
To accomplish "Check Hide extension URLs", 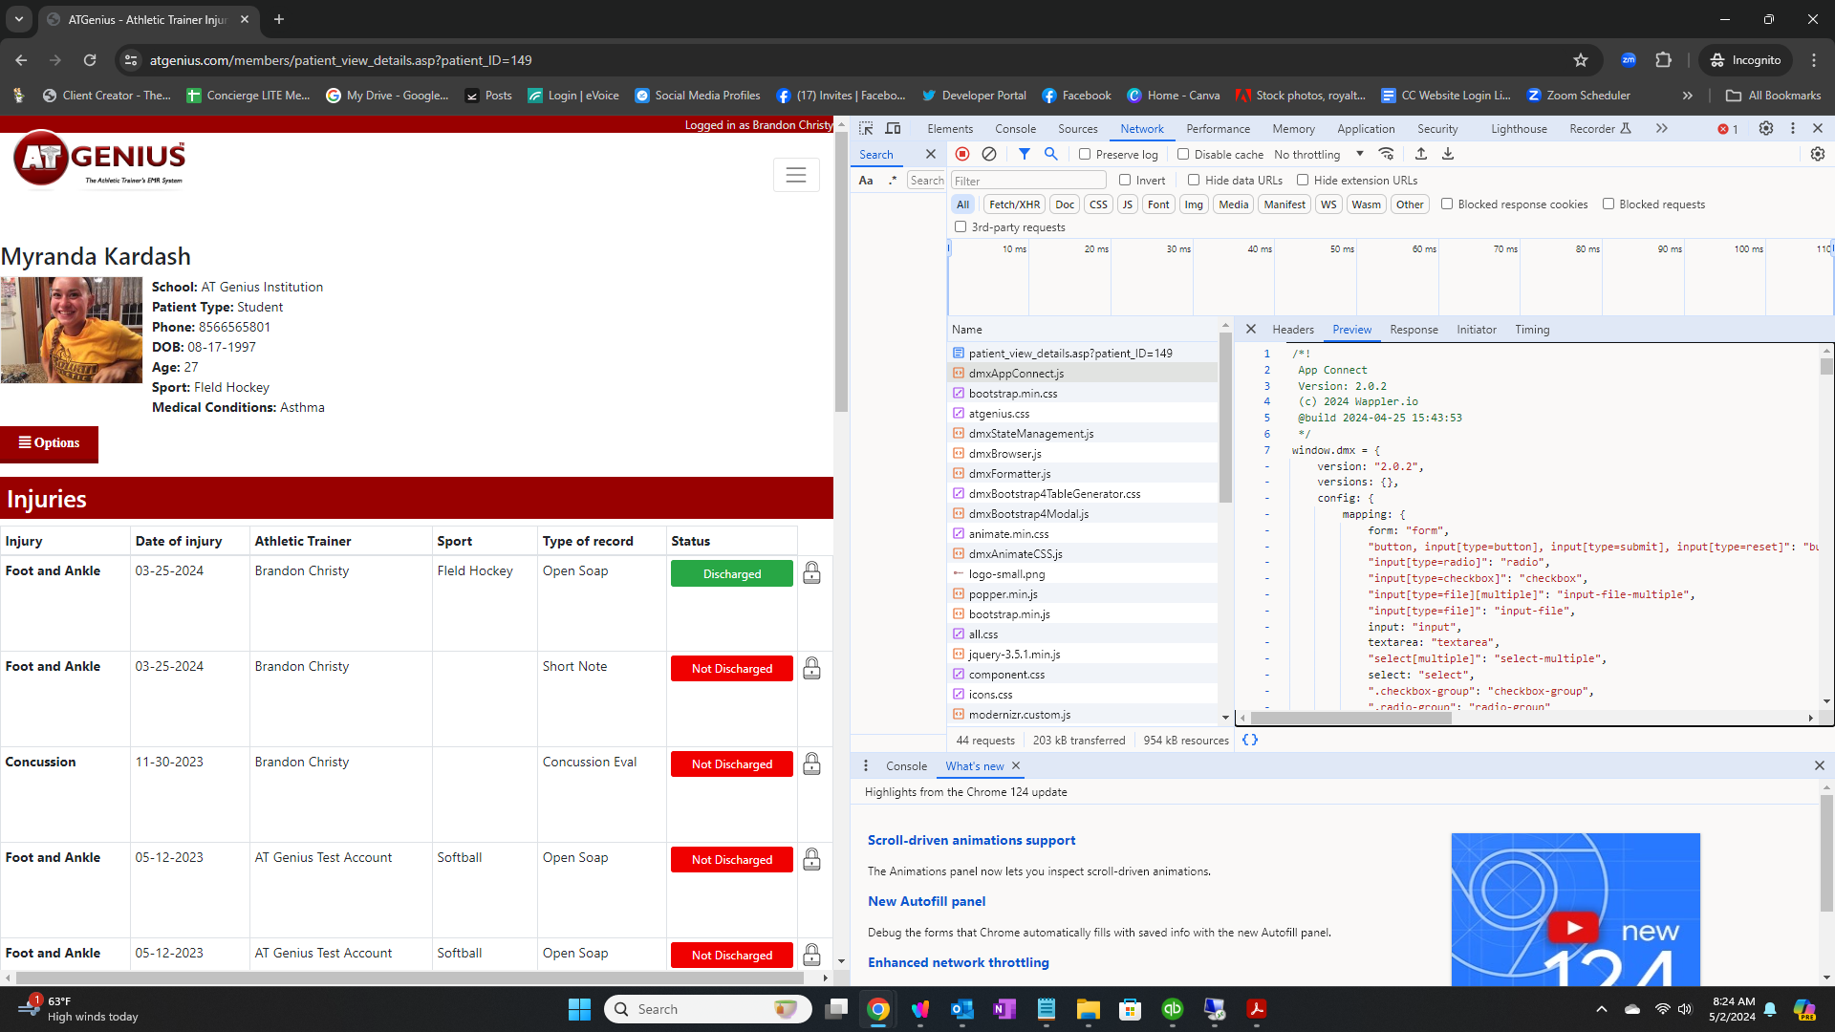I will tap(1303, 180).
